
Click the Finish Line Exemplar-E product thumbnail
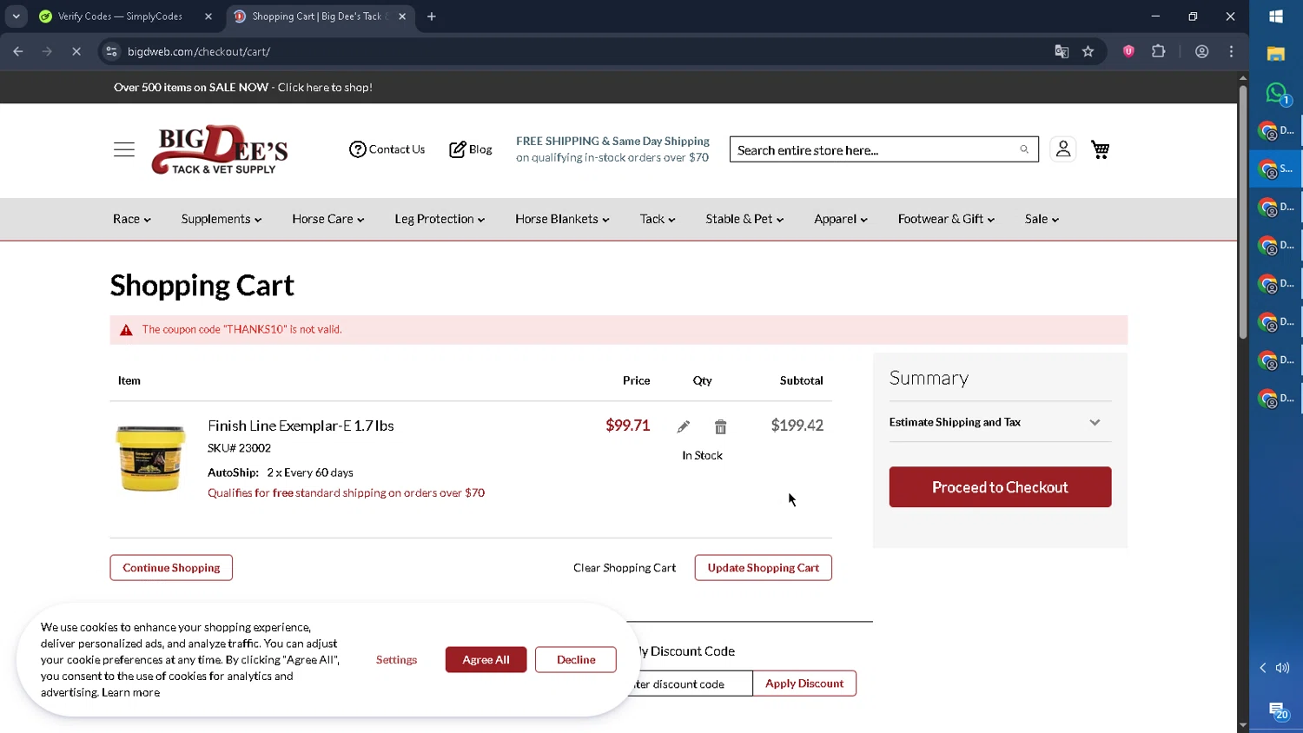click(x=150, y=459)
